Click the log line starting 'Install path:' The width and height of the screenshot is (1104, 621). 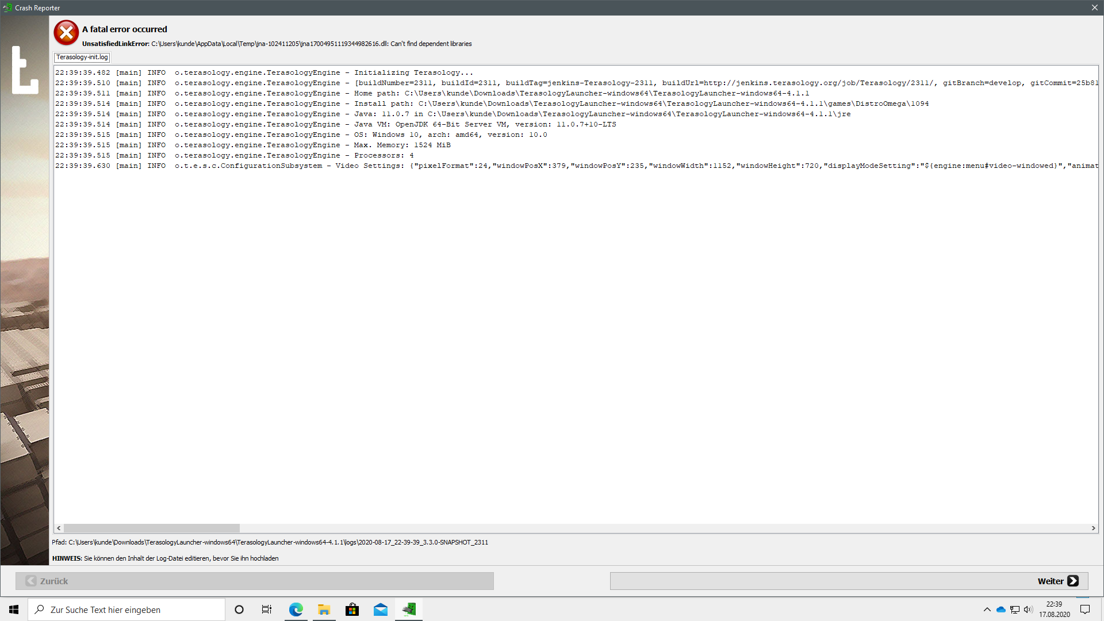492,103
